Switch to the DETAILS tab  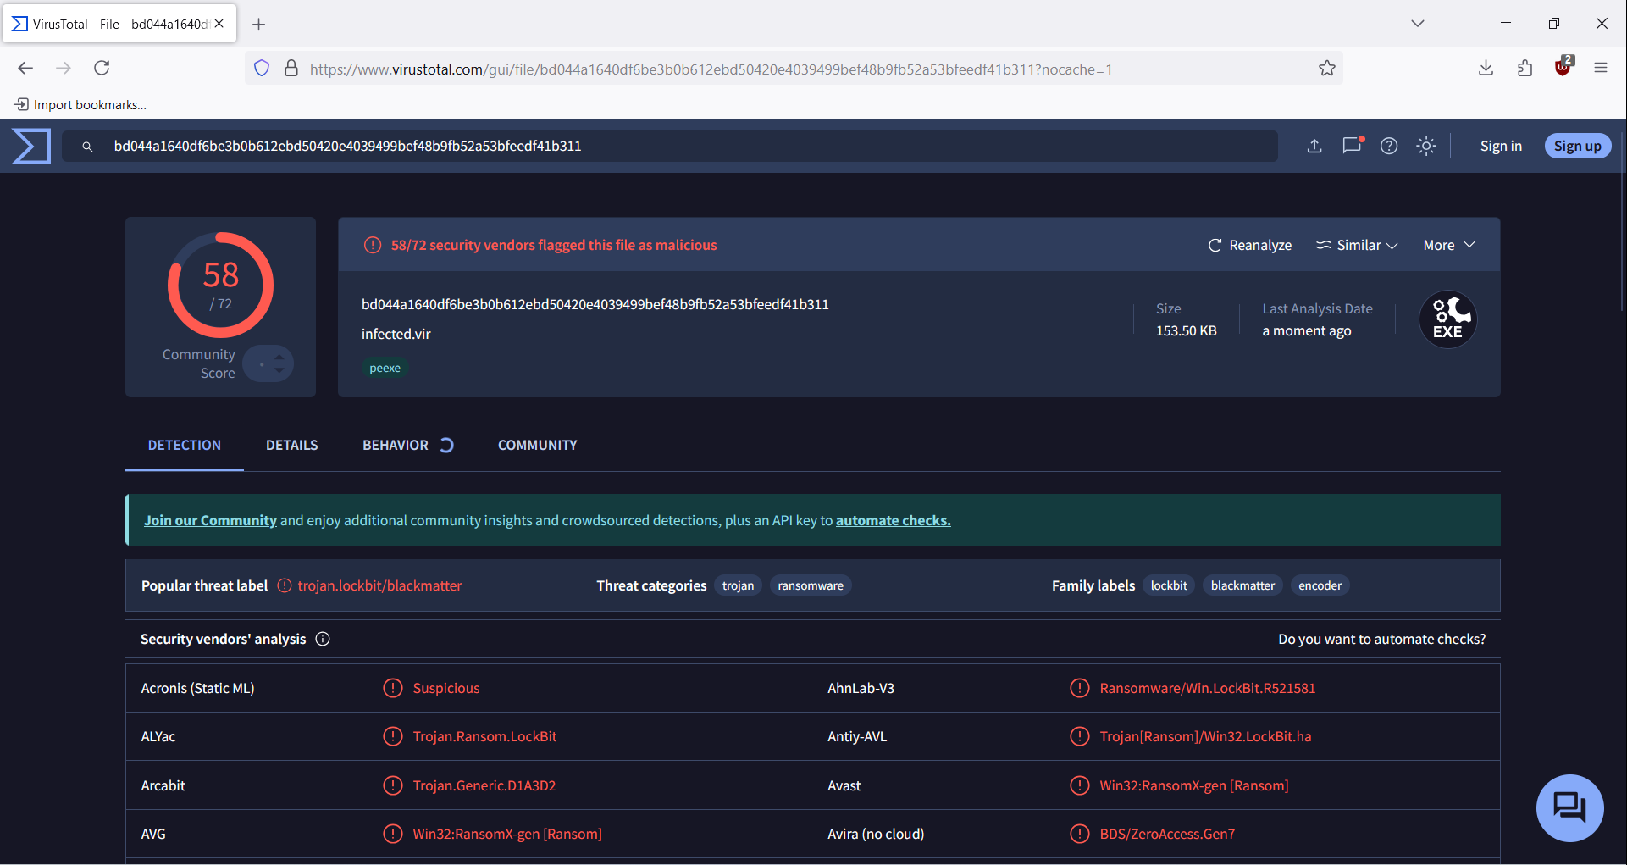(x=292, y=445)
